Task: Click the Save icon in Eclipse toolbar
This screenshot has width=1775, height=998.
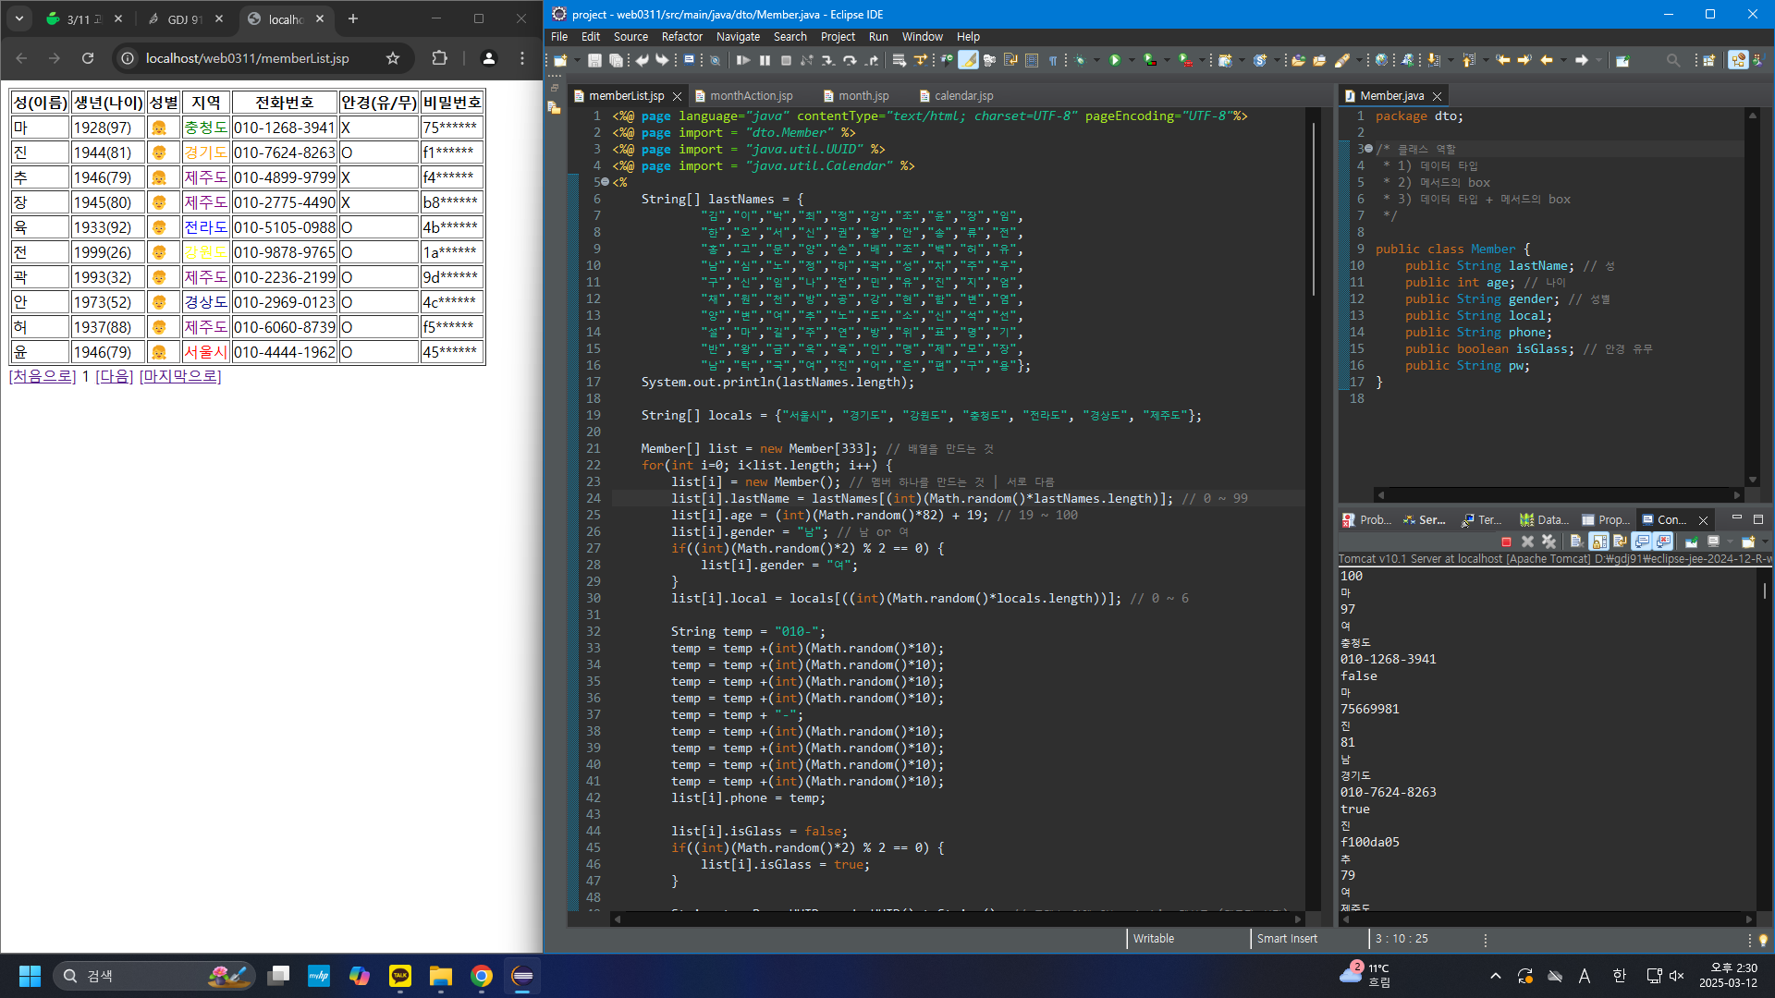Action: [x=594, y=60]
